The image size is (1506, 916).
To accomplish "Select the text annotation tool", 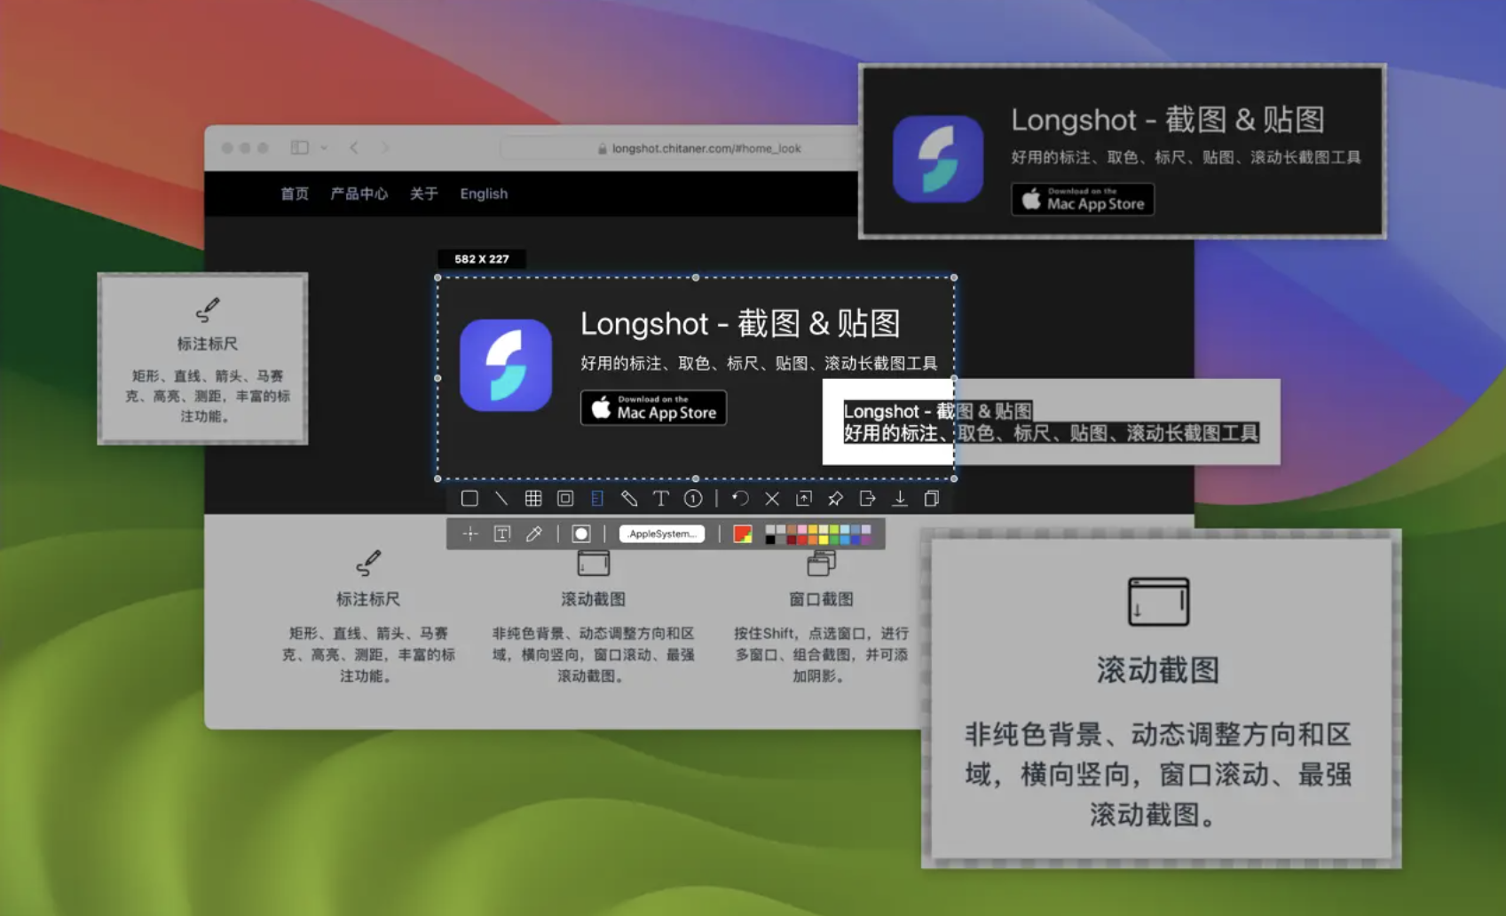I will [x=661, y=498].
